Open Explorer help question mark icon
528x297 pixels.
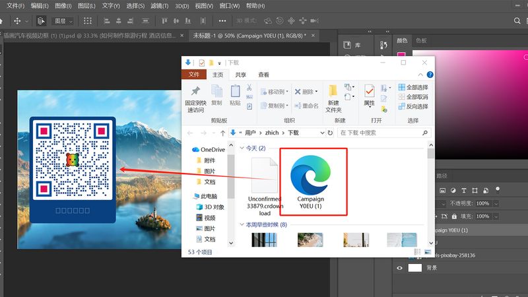430,75
